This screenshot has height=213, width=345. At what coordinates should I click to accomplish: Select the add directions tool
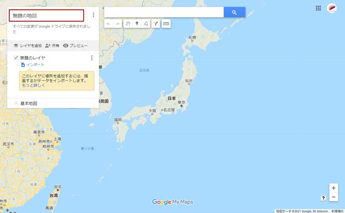[156, 23]
